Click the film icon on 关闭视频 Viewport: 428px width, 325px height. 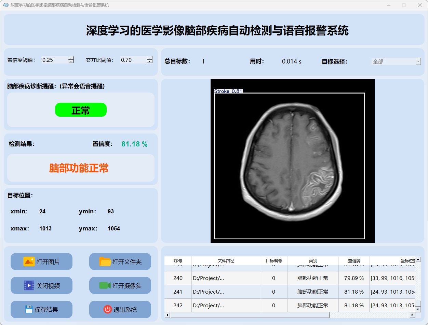(x=29, y=285)
